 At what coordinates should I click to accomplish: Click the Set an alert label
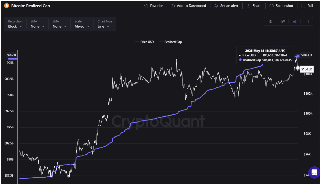pyautogui.click(x=229, y=6)
